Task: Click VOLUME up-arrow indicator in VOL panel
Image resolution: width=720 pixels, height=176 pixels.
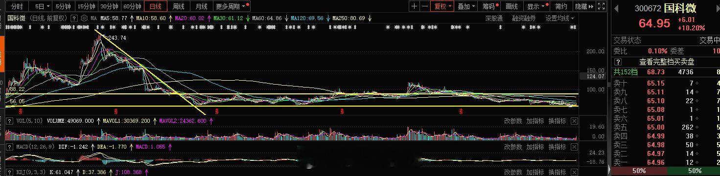Action: coord(98,121)
